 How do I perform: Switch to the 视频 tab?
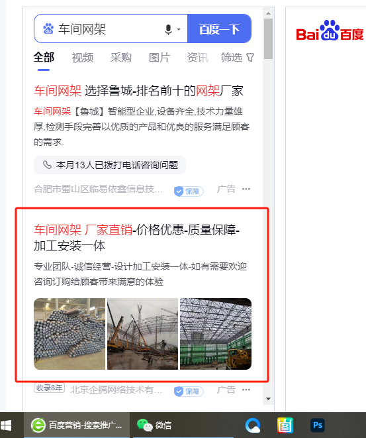[82, 58]
